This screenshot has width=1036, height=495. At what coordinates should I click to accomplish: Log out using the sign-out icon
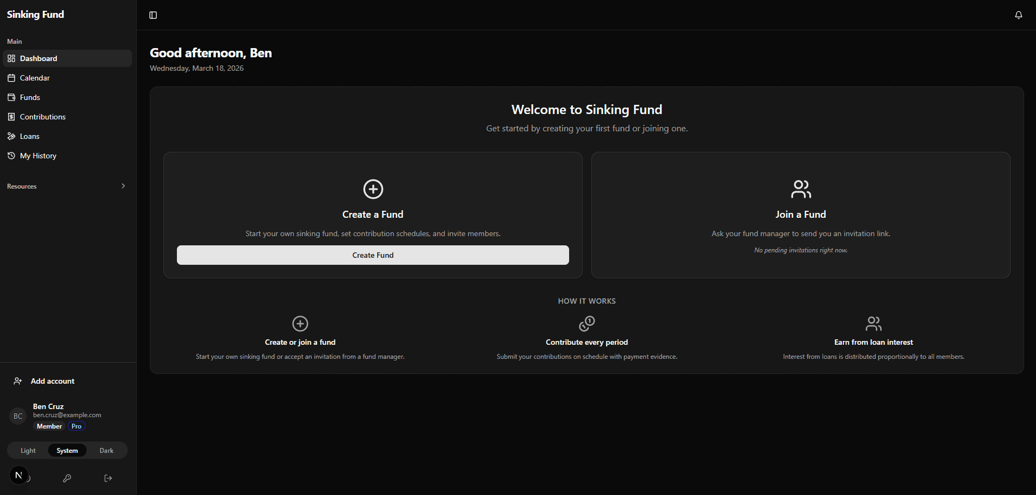(108, 478)
